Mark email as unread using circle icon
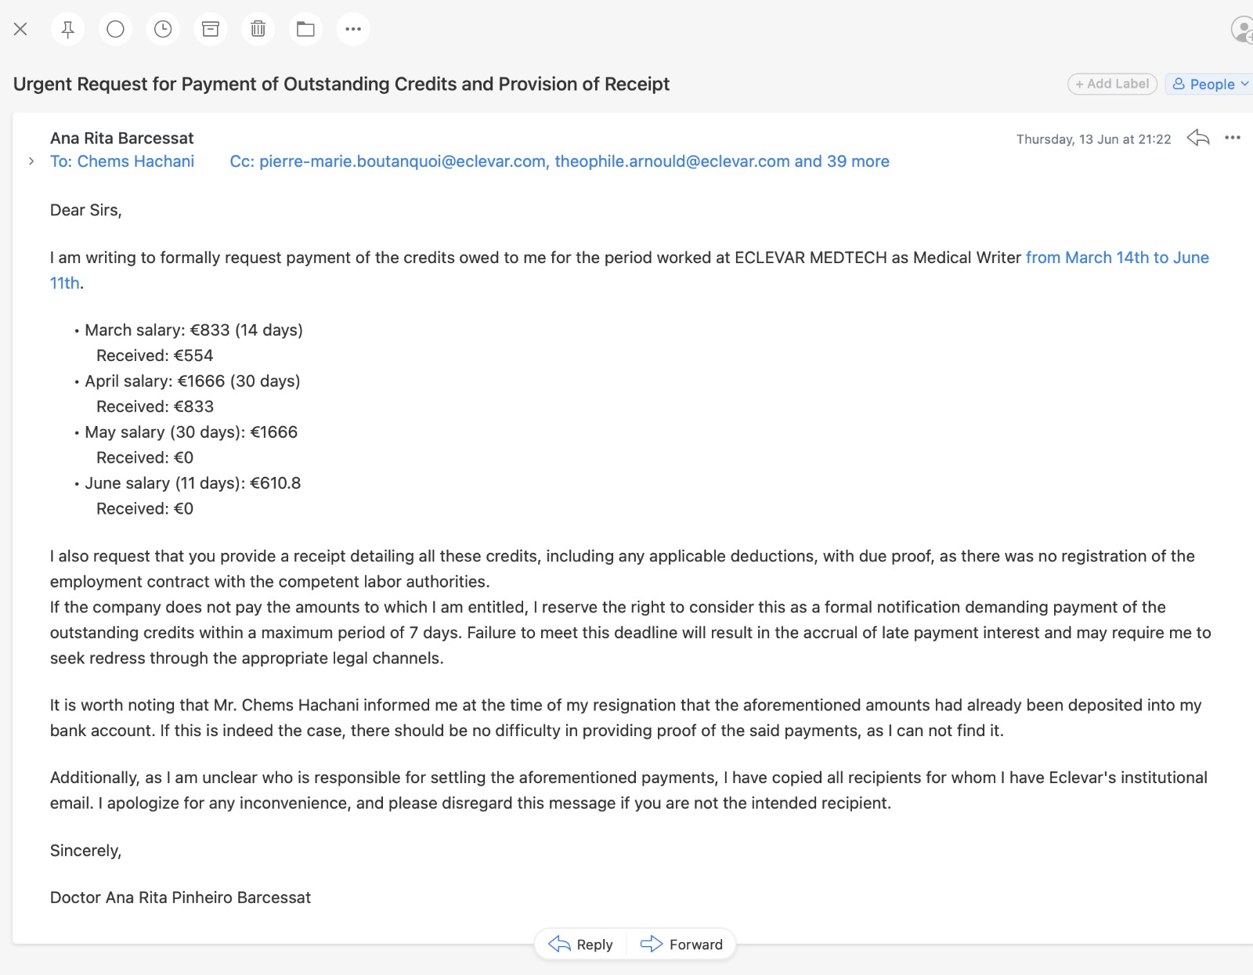This screenshot has height=975, width=1253. [x=115, y=29]
